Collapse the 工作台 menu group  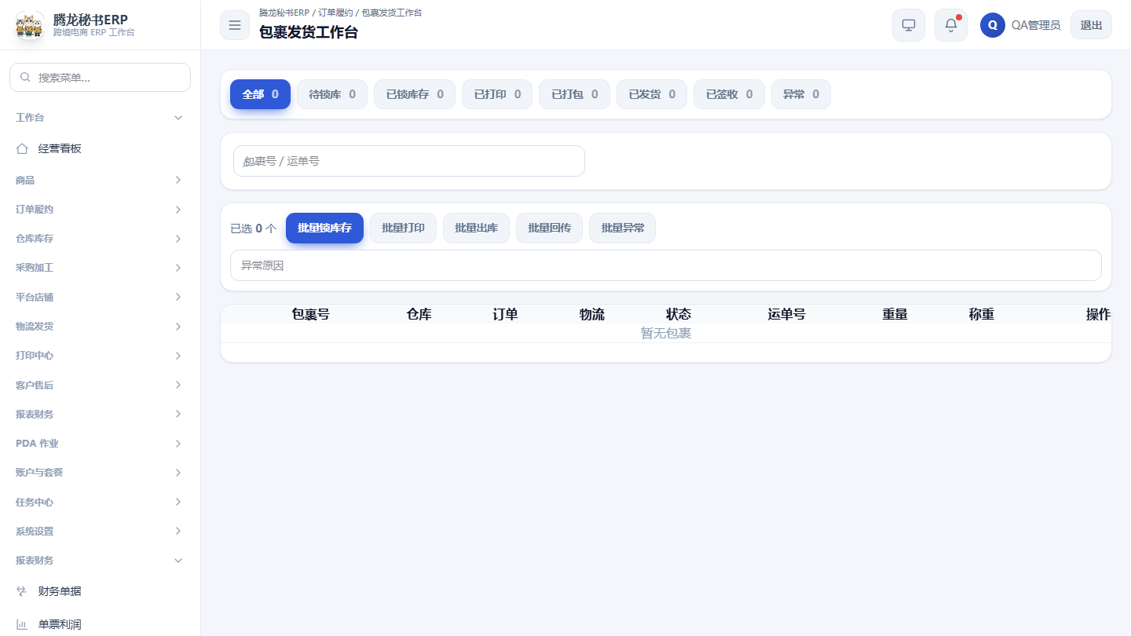pyautogui.click(x=100, y=117)
